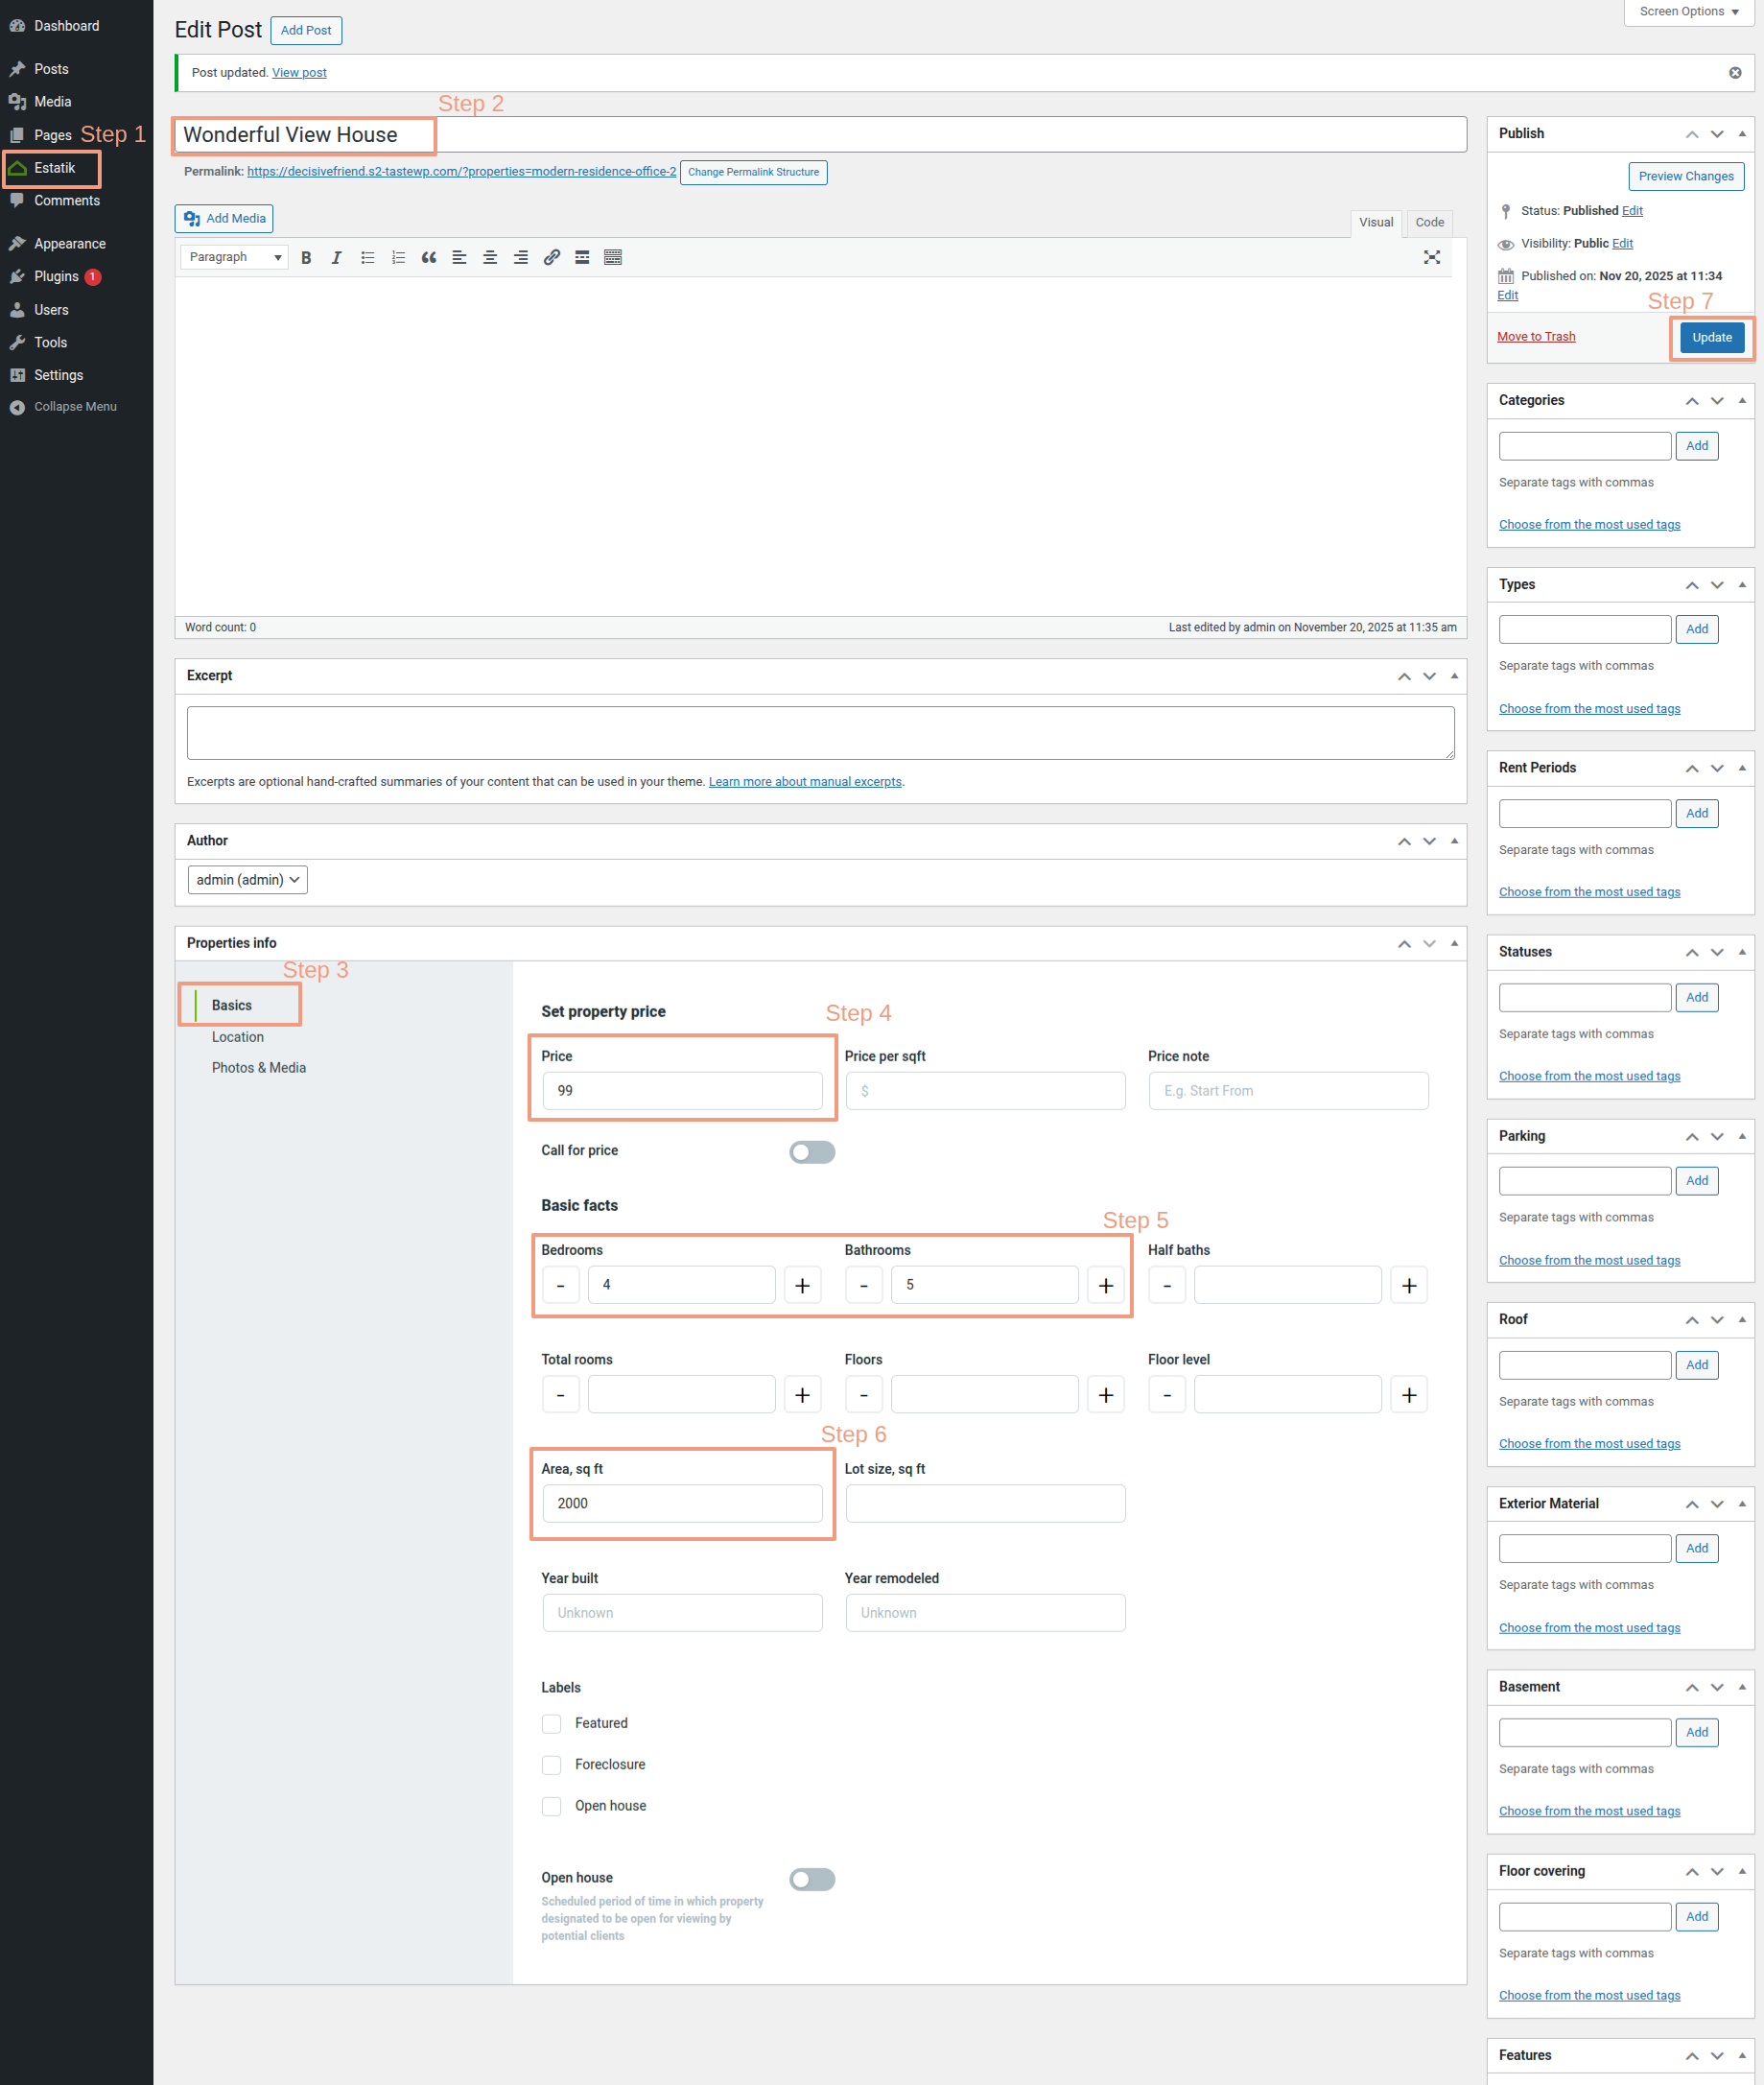The width and height of the screenshot is (1764, 2085).
Task: Click the Move to Trash link
Action: pyautogui.click(x=1535, y=336)
